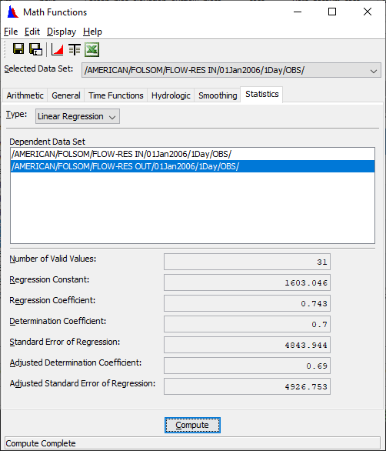
Task: Open the Display menu
Action: coord(62,32)
